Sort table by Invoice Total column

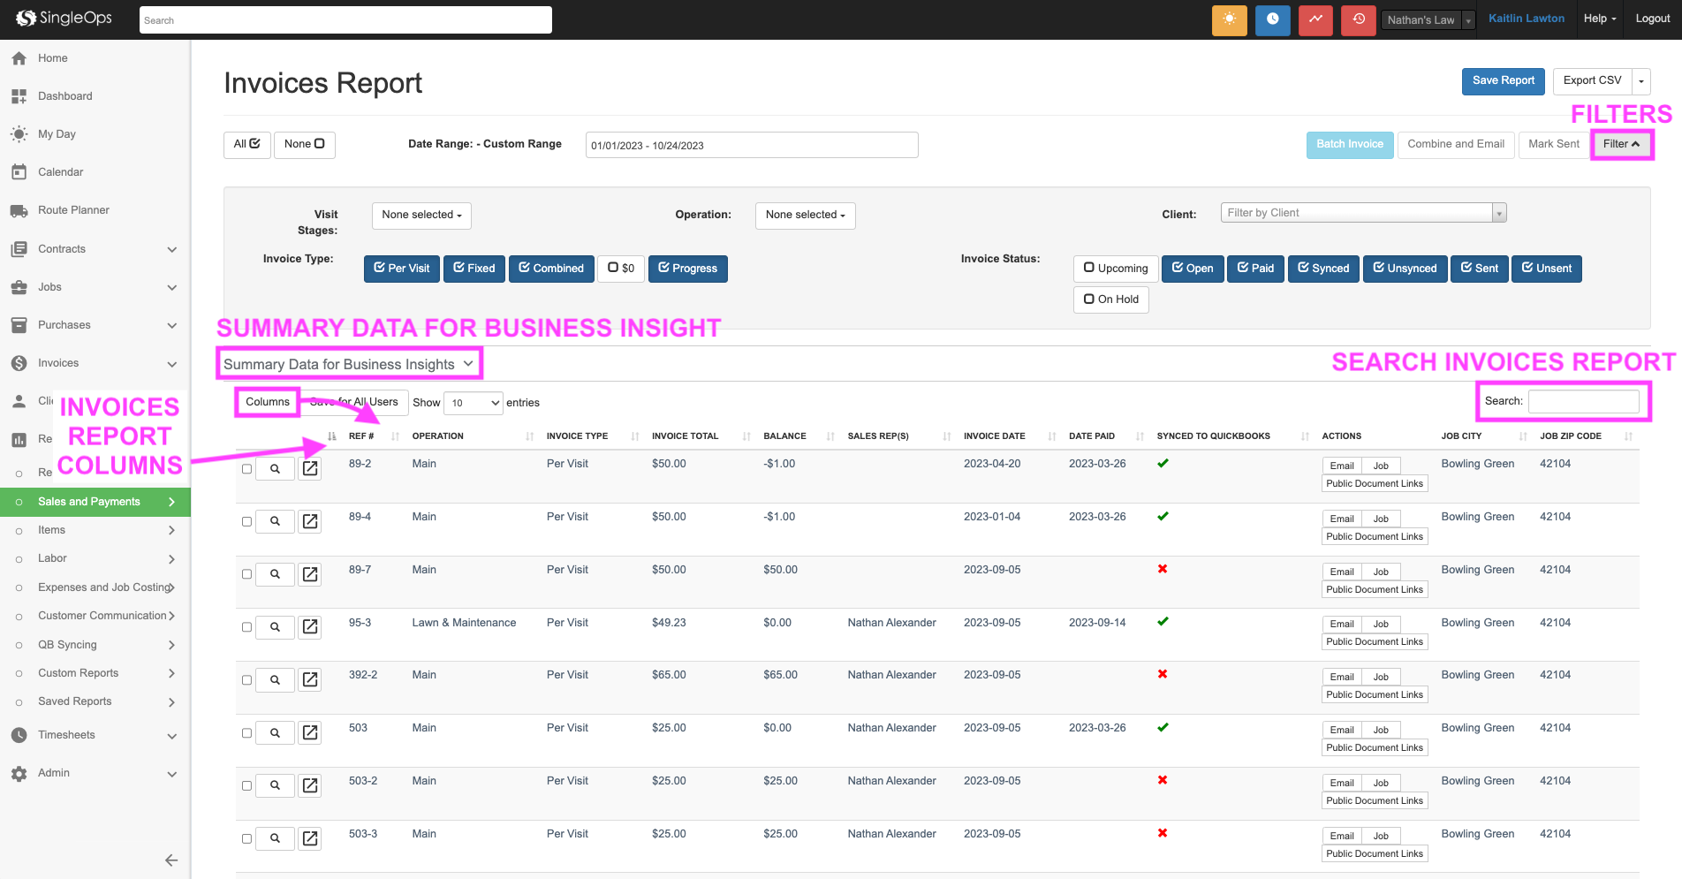click(686, 436)
